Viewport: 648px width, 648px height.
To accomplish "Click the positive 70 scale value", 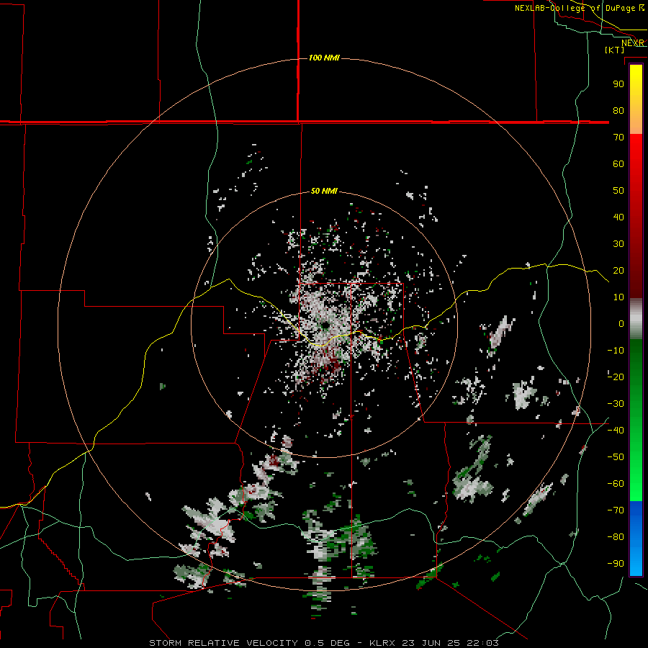I will [x=618, y=138].
